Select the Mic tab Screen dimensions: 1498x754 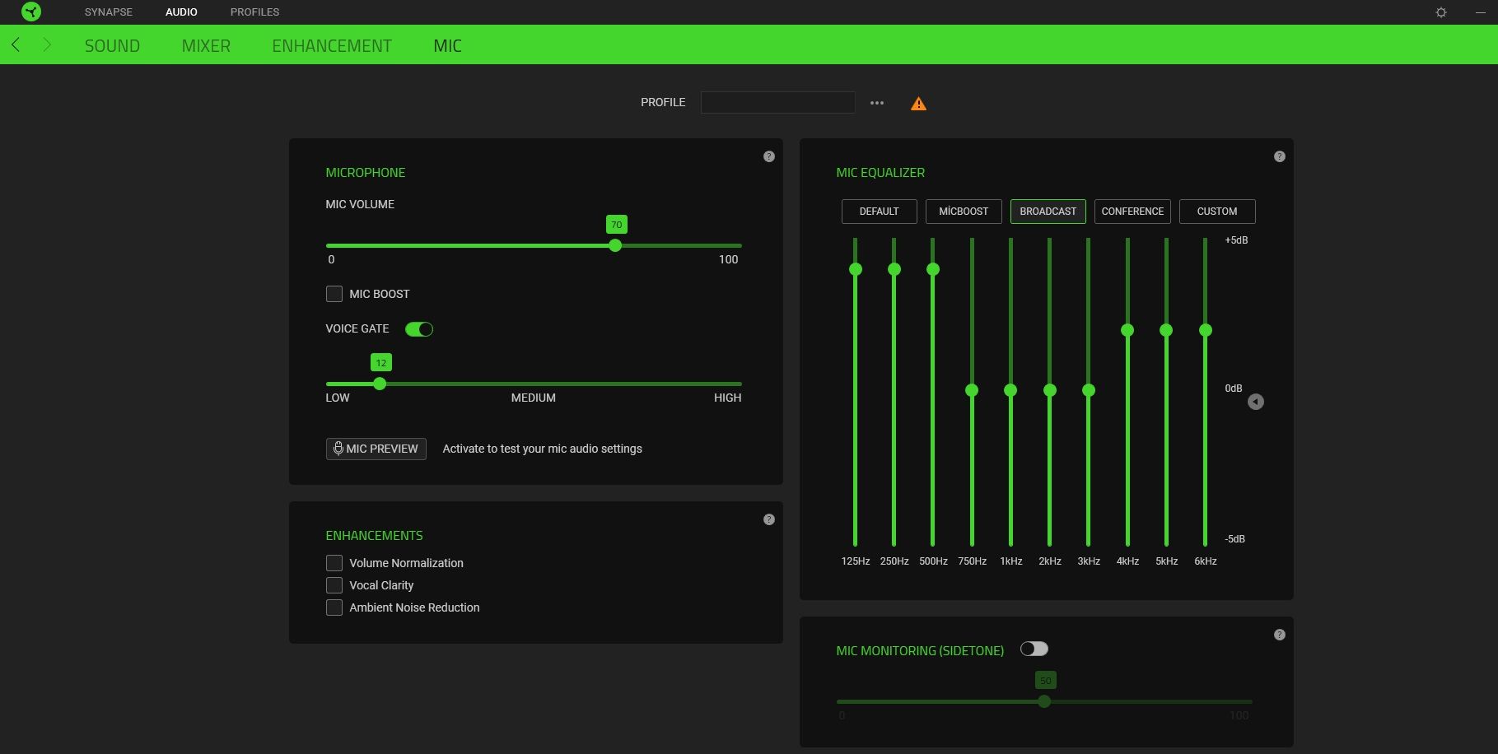point(447,46)
